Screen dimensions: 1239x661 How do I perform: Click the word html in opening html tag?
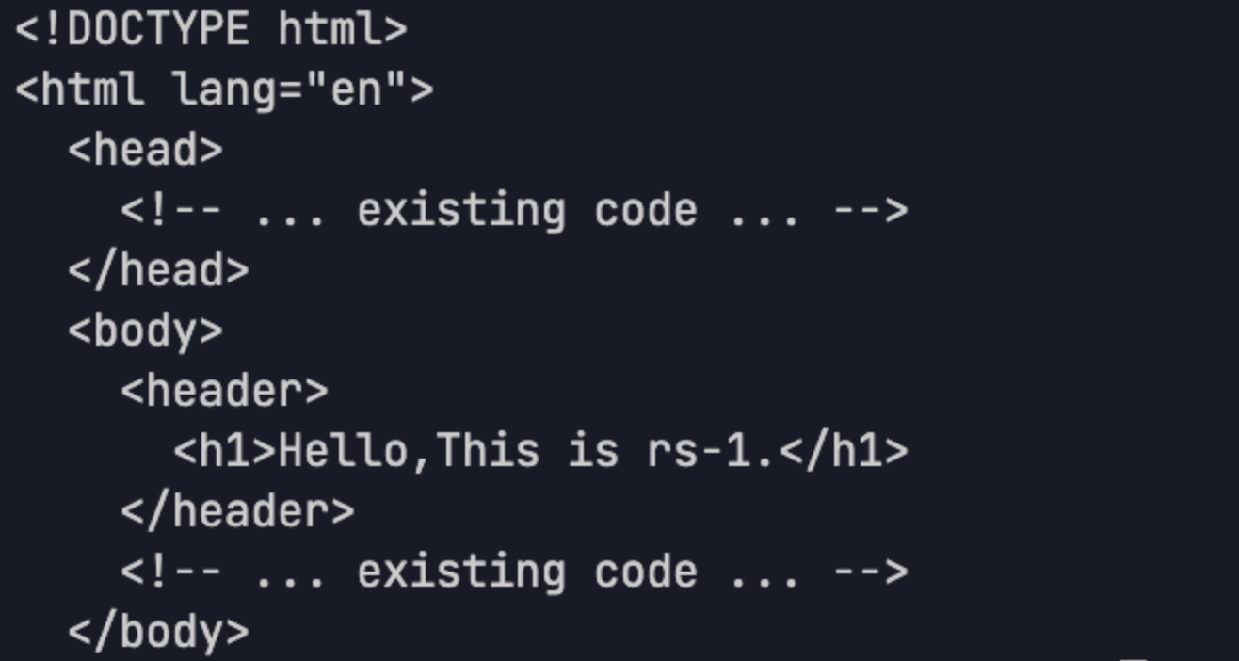(92, 90)
